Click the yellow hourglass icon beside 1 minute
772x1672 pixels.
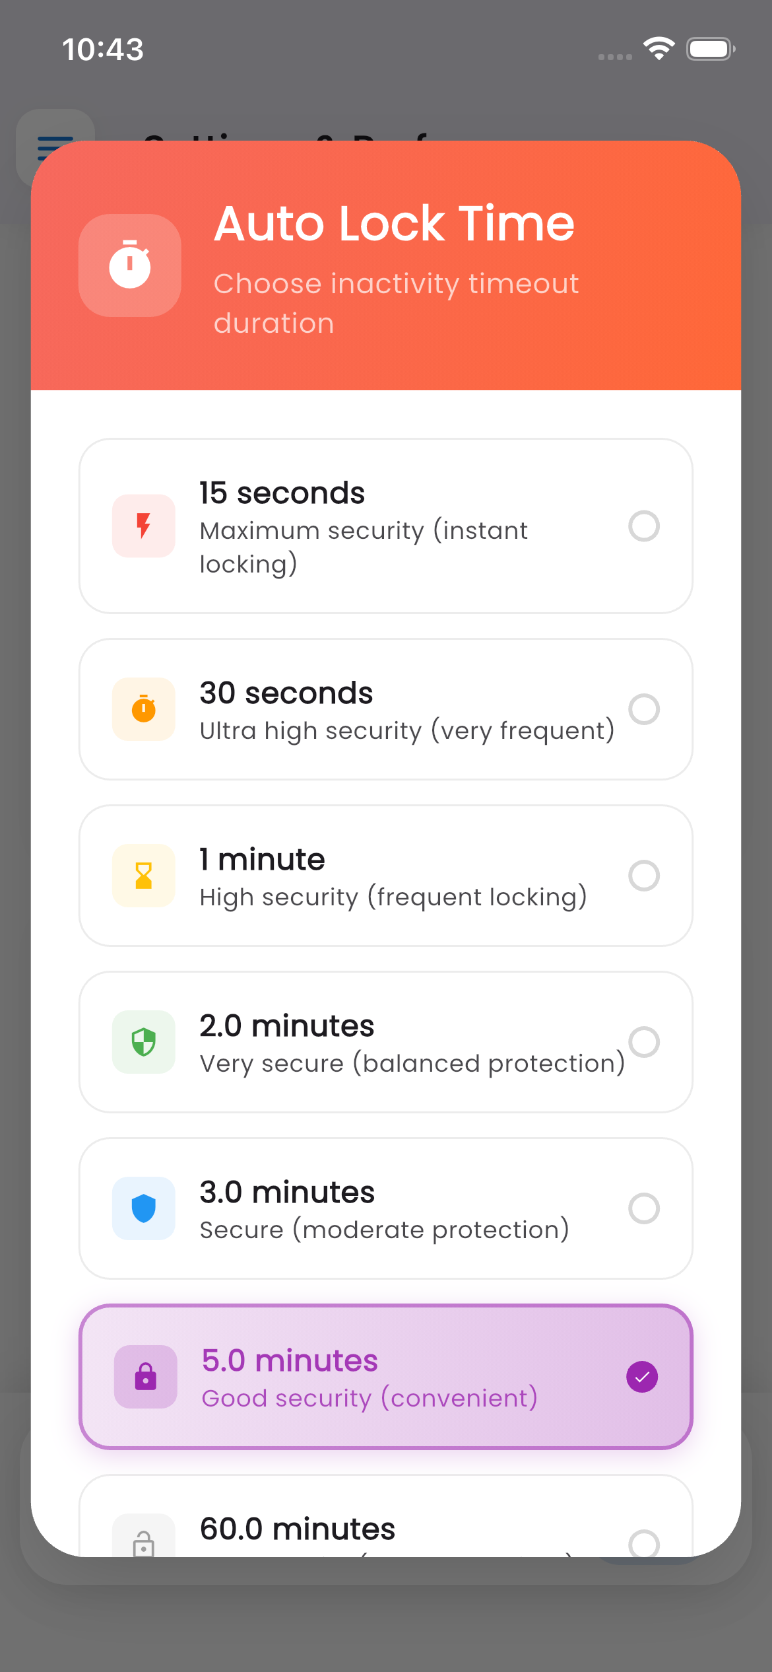(143, 876)
